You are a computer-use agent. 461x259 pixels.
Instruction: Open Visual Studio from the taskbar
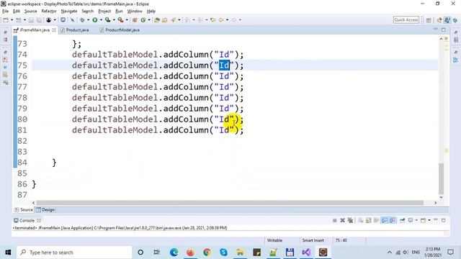306,253
